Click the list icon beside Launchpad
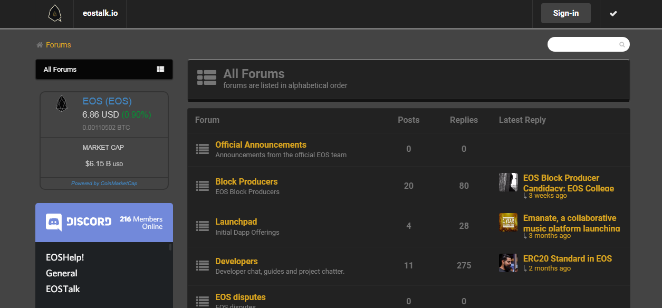The height and width of the screenshot is (308, 662). point(203,226)
